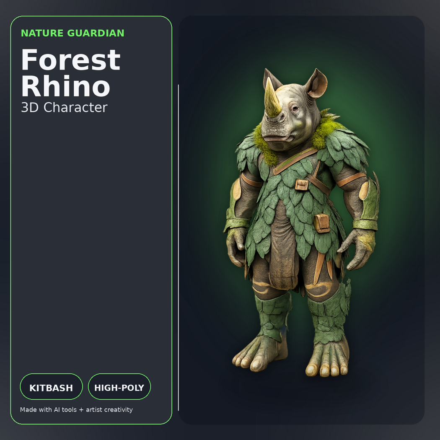Click the vertical white divider line
The width and height of the screenshot is (440, 440).
click(179, 248)
